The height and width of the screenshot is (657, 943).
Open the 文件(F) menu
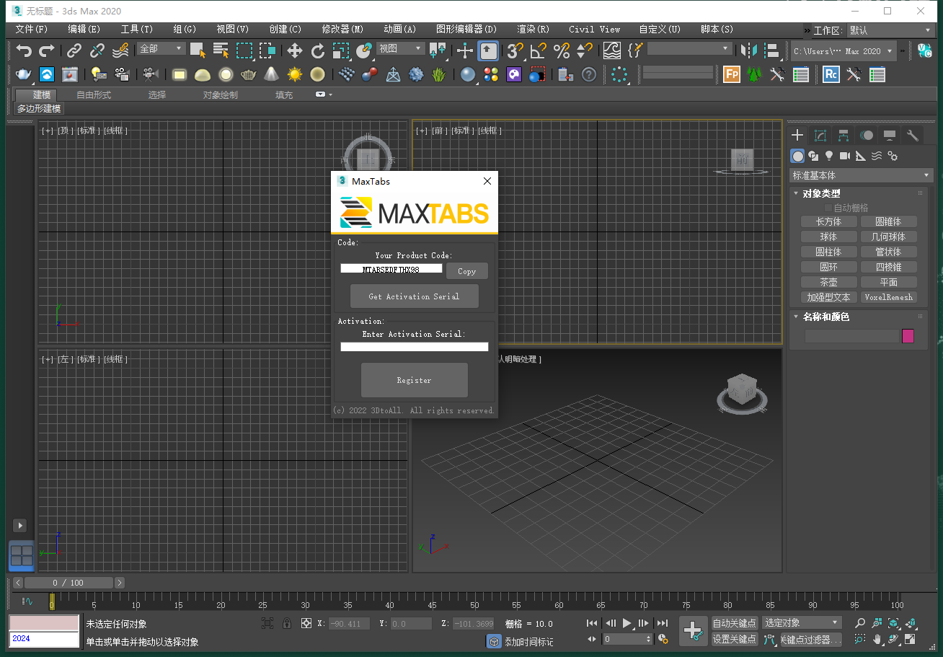[x=32, y=30]
